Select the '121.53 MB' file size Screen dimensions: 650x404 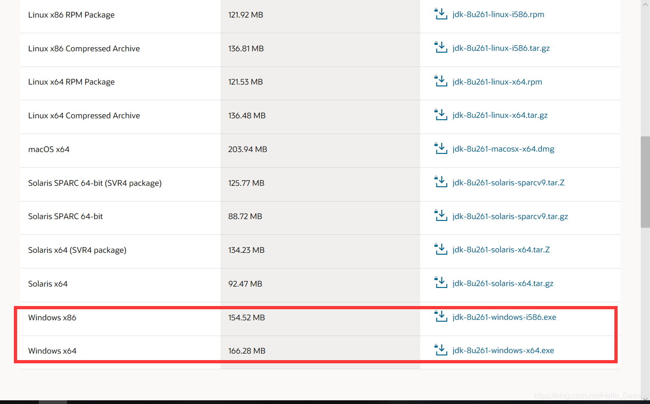pos(245,82)
